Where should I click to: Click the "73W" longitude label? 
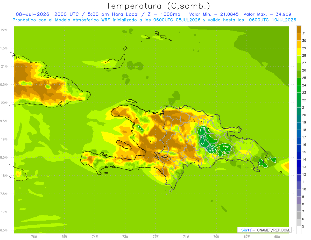[125, 237]
